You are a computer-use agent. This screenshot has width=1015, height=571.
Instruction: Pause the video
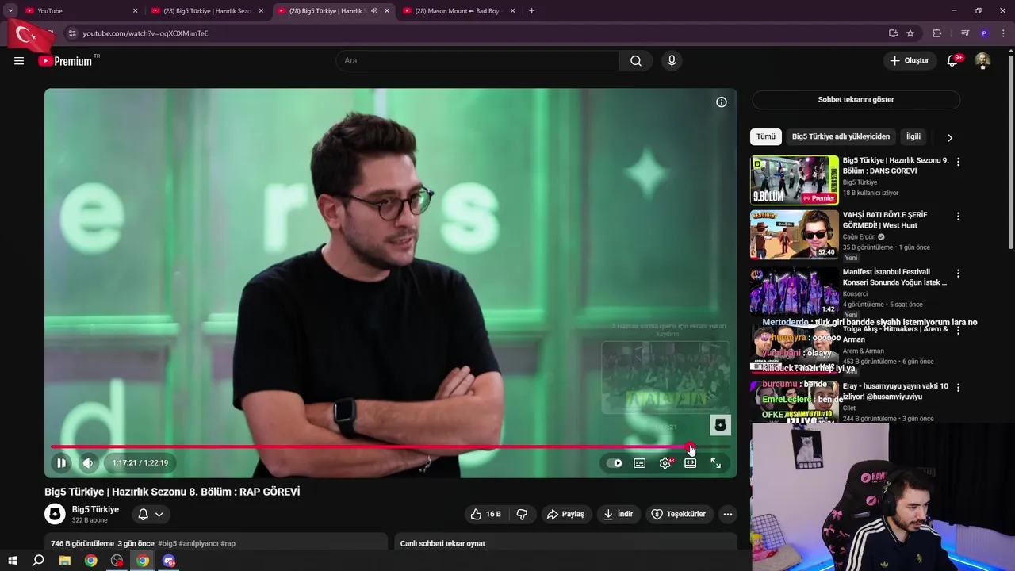click(x=61, y=463)
